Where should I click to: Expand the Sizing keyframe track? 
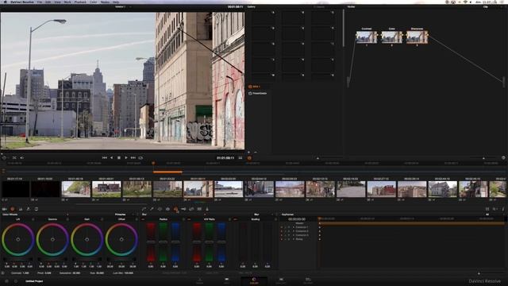coord(294,239)
